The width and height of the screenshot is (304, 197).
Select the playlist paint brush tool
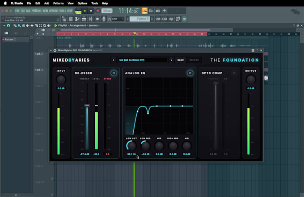pos(19,25)
